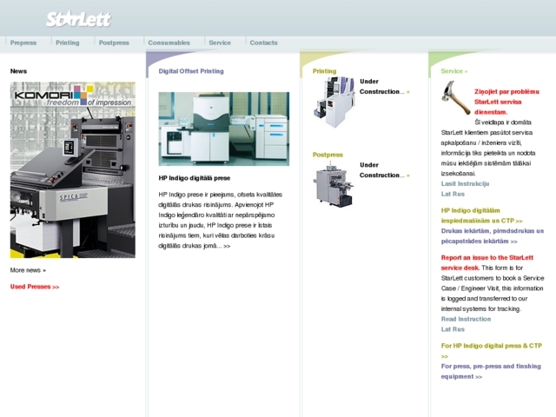Navigate to the Contacts page
The width and height of the screenshot is (556, 417).
263,43
